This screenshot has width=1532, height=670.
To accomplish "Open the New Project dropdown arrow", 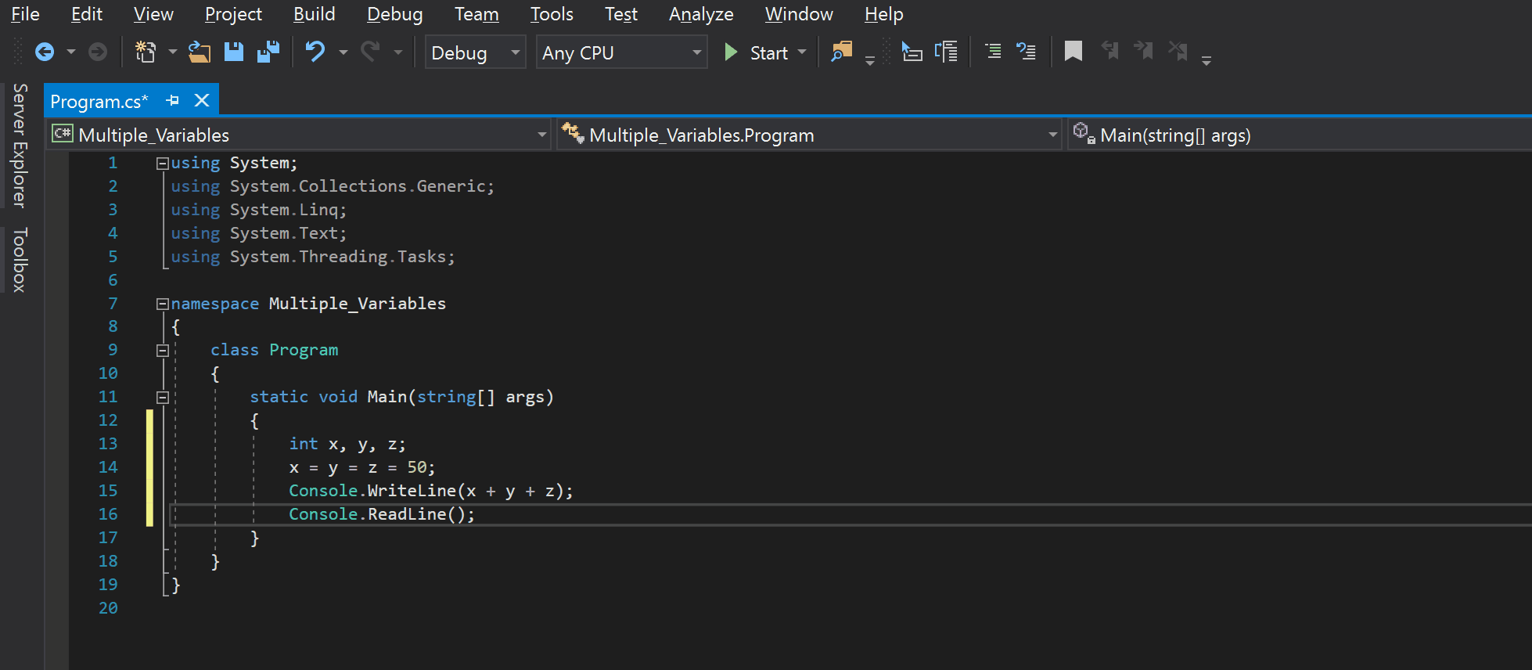I will pyautogui.click(x=172, y=52).
